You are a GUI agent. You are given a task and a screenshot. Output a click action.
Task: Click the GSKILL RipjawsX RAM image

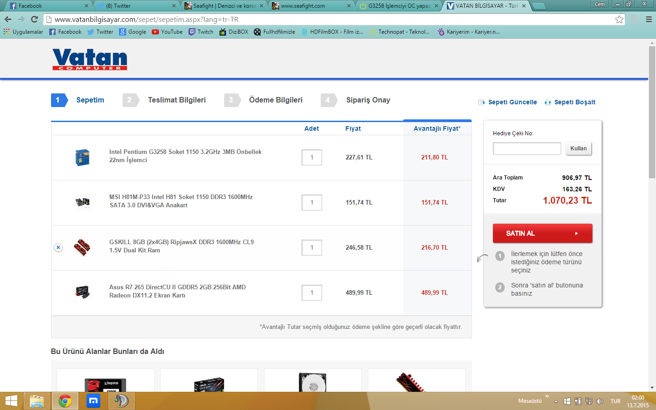pos(82,247)
